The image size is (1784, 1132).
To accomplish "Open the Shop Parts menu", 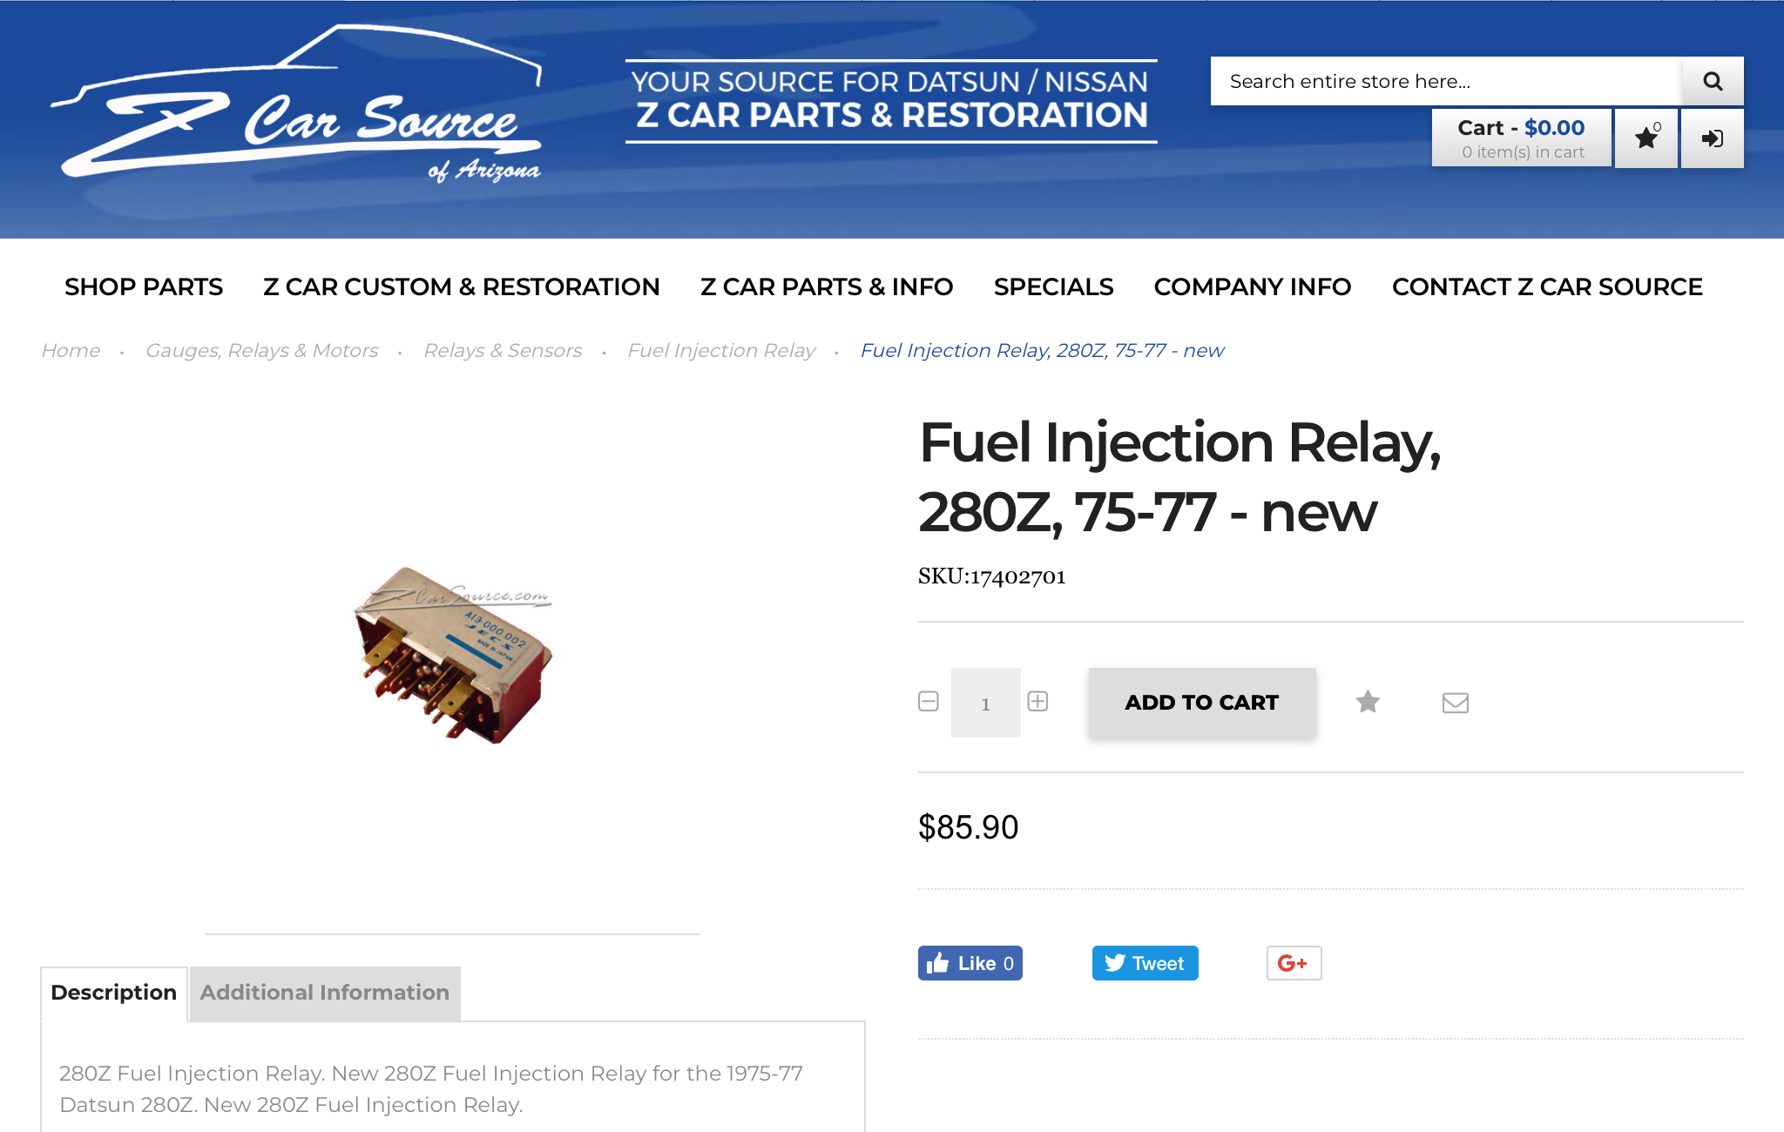I will coord(144,286).
